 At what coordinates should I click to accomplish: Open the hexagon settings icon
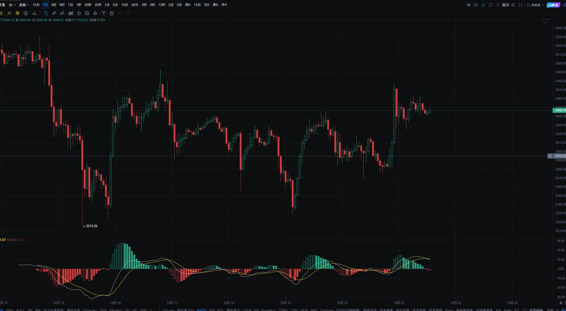click(513, 5)
